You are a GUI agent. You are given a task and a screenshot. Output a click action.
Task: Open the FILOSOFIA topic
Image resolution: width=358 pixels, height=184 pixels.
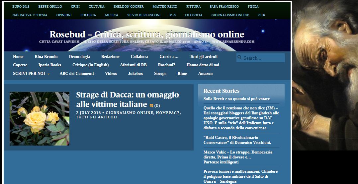point(194,15)
